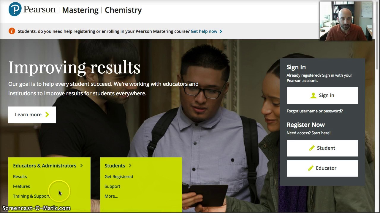Open the Get help now link
The width and height of the screenshot is (380, 213).
pyautogui.click(x=204, y=31)
